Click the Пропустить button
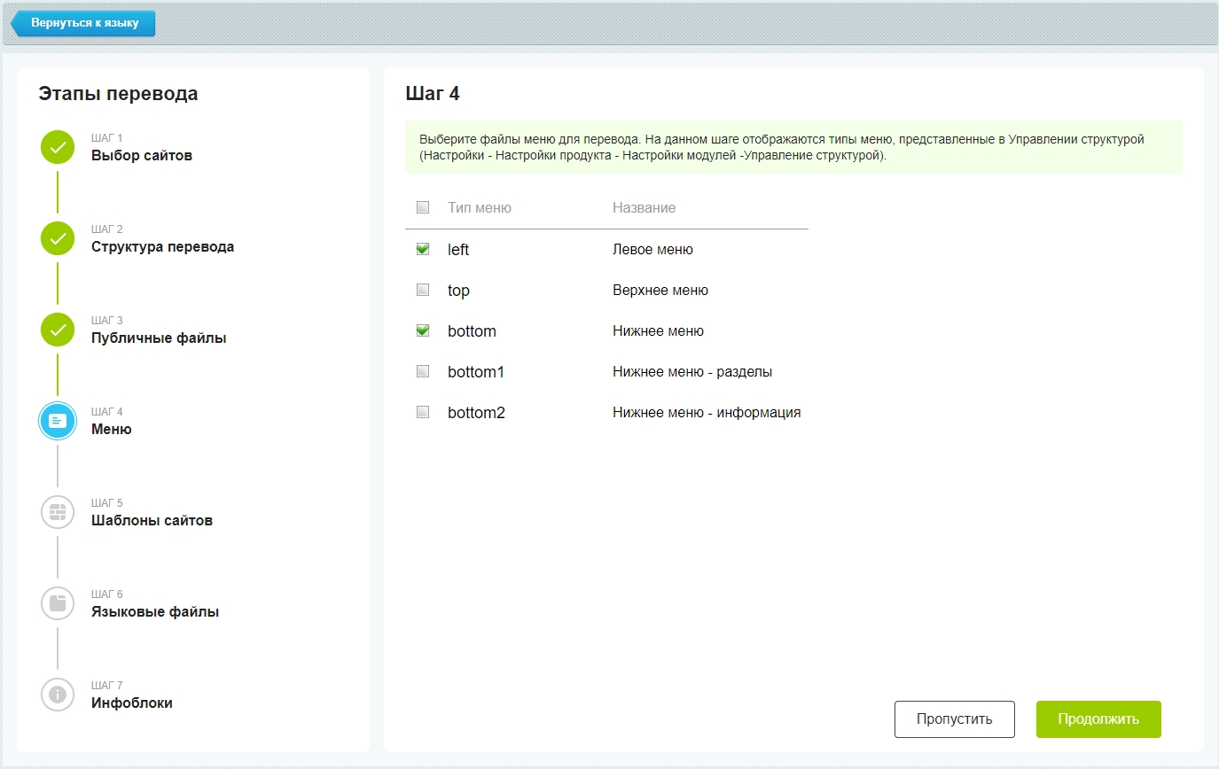The height and width of the screenshot is (769, 1219). pos(954,719)
